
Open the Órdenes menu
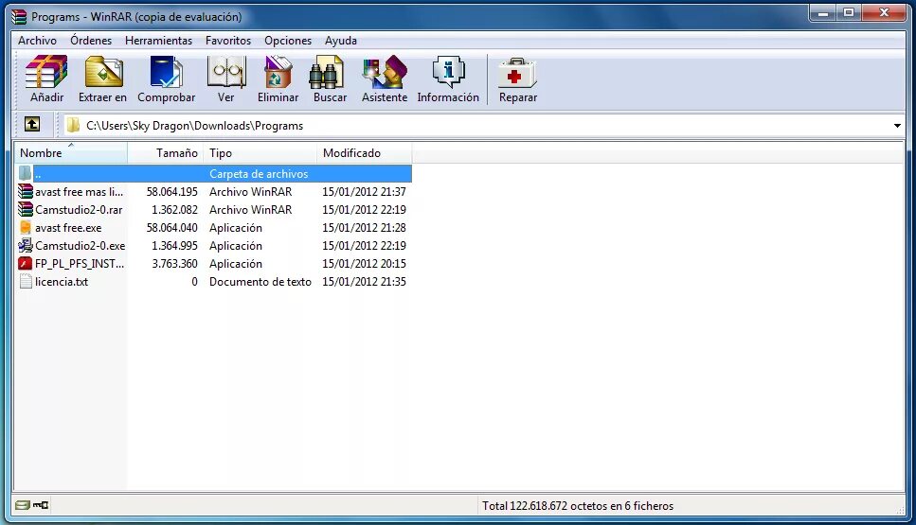91,41
